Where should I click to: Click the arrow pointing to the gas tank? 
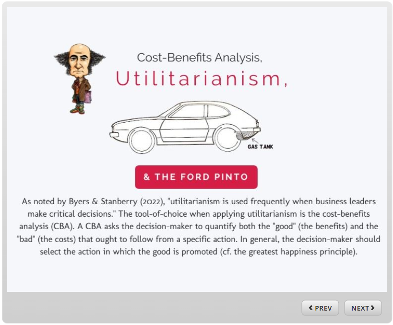tap(255, 140)
